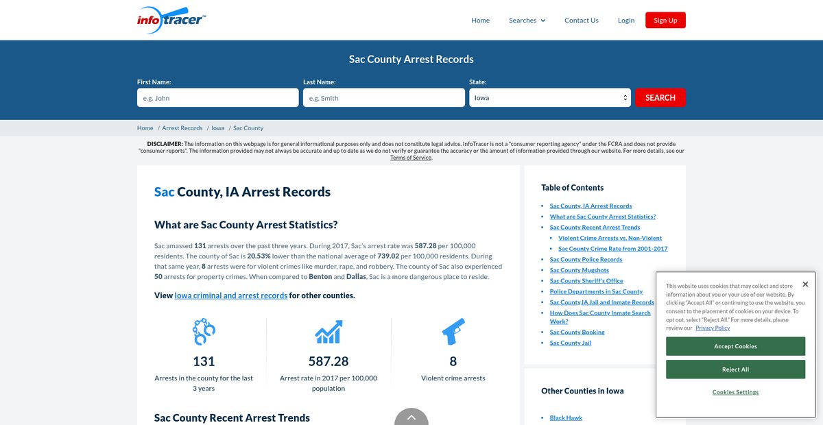Jump to Violent Crime Arrests vs. Non-Violent
This screenshot has width=823, height=425.
tap(610, 238)
